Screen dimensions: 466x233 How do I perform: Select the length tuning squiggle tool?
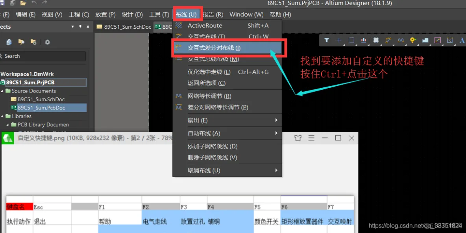pyautogui.click(x=401, y=40)
